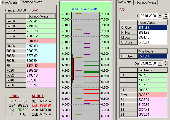The width and height of the screenshot is (170, 120).
Task: Select the R2 pivot value 7107,08
Action: [152, 85]
